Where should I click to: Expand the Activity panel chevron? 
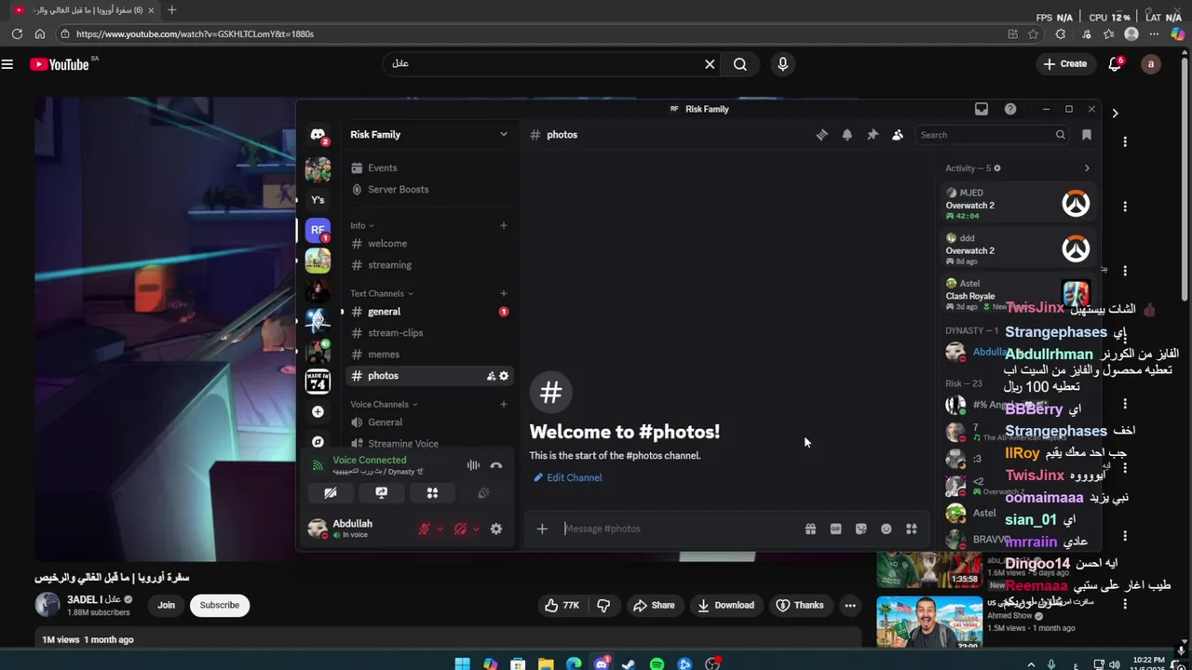pyautogui.click(x=1087, y=168)
